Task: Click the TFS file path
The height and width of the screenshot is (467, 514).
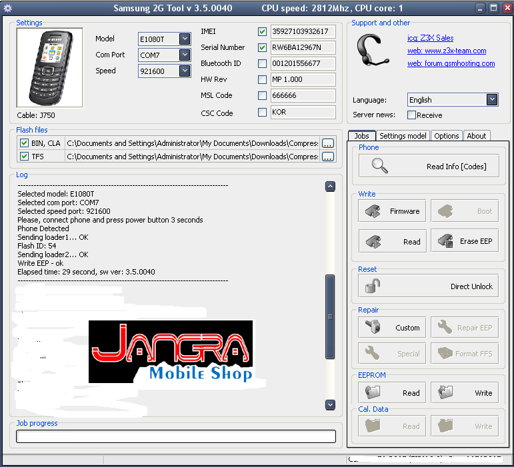Action: [x=193, y=157]
